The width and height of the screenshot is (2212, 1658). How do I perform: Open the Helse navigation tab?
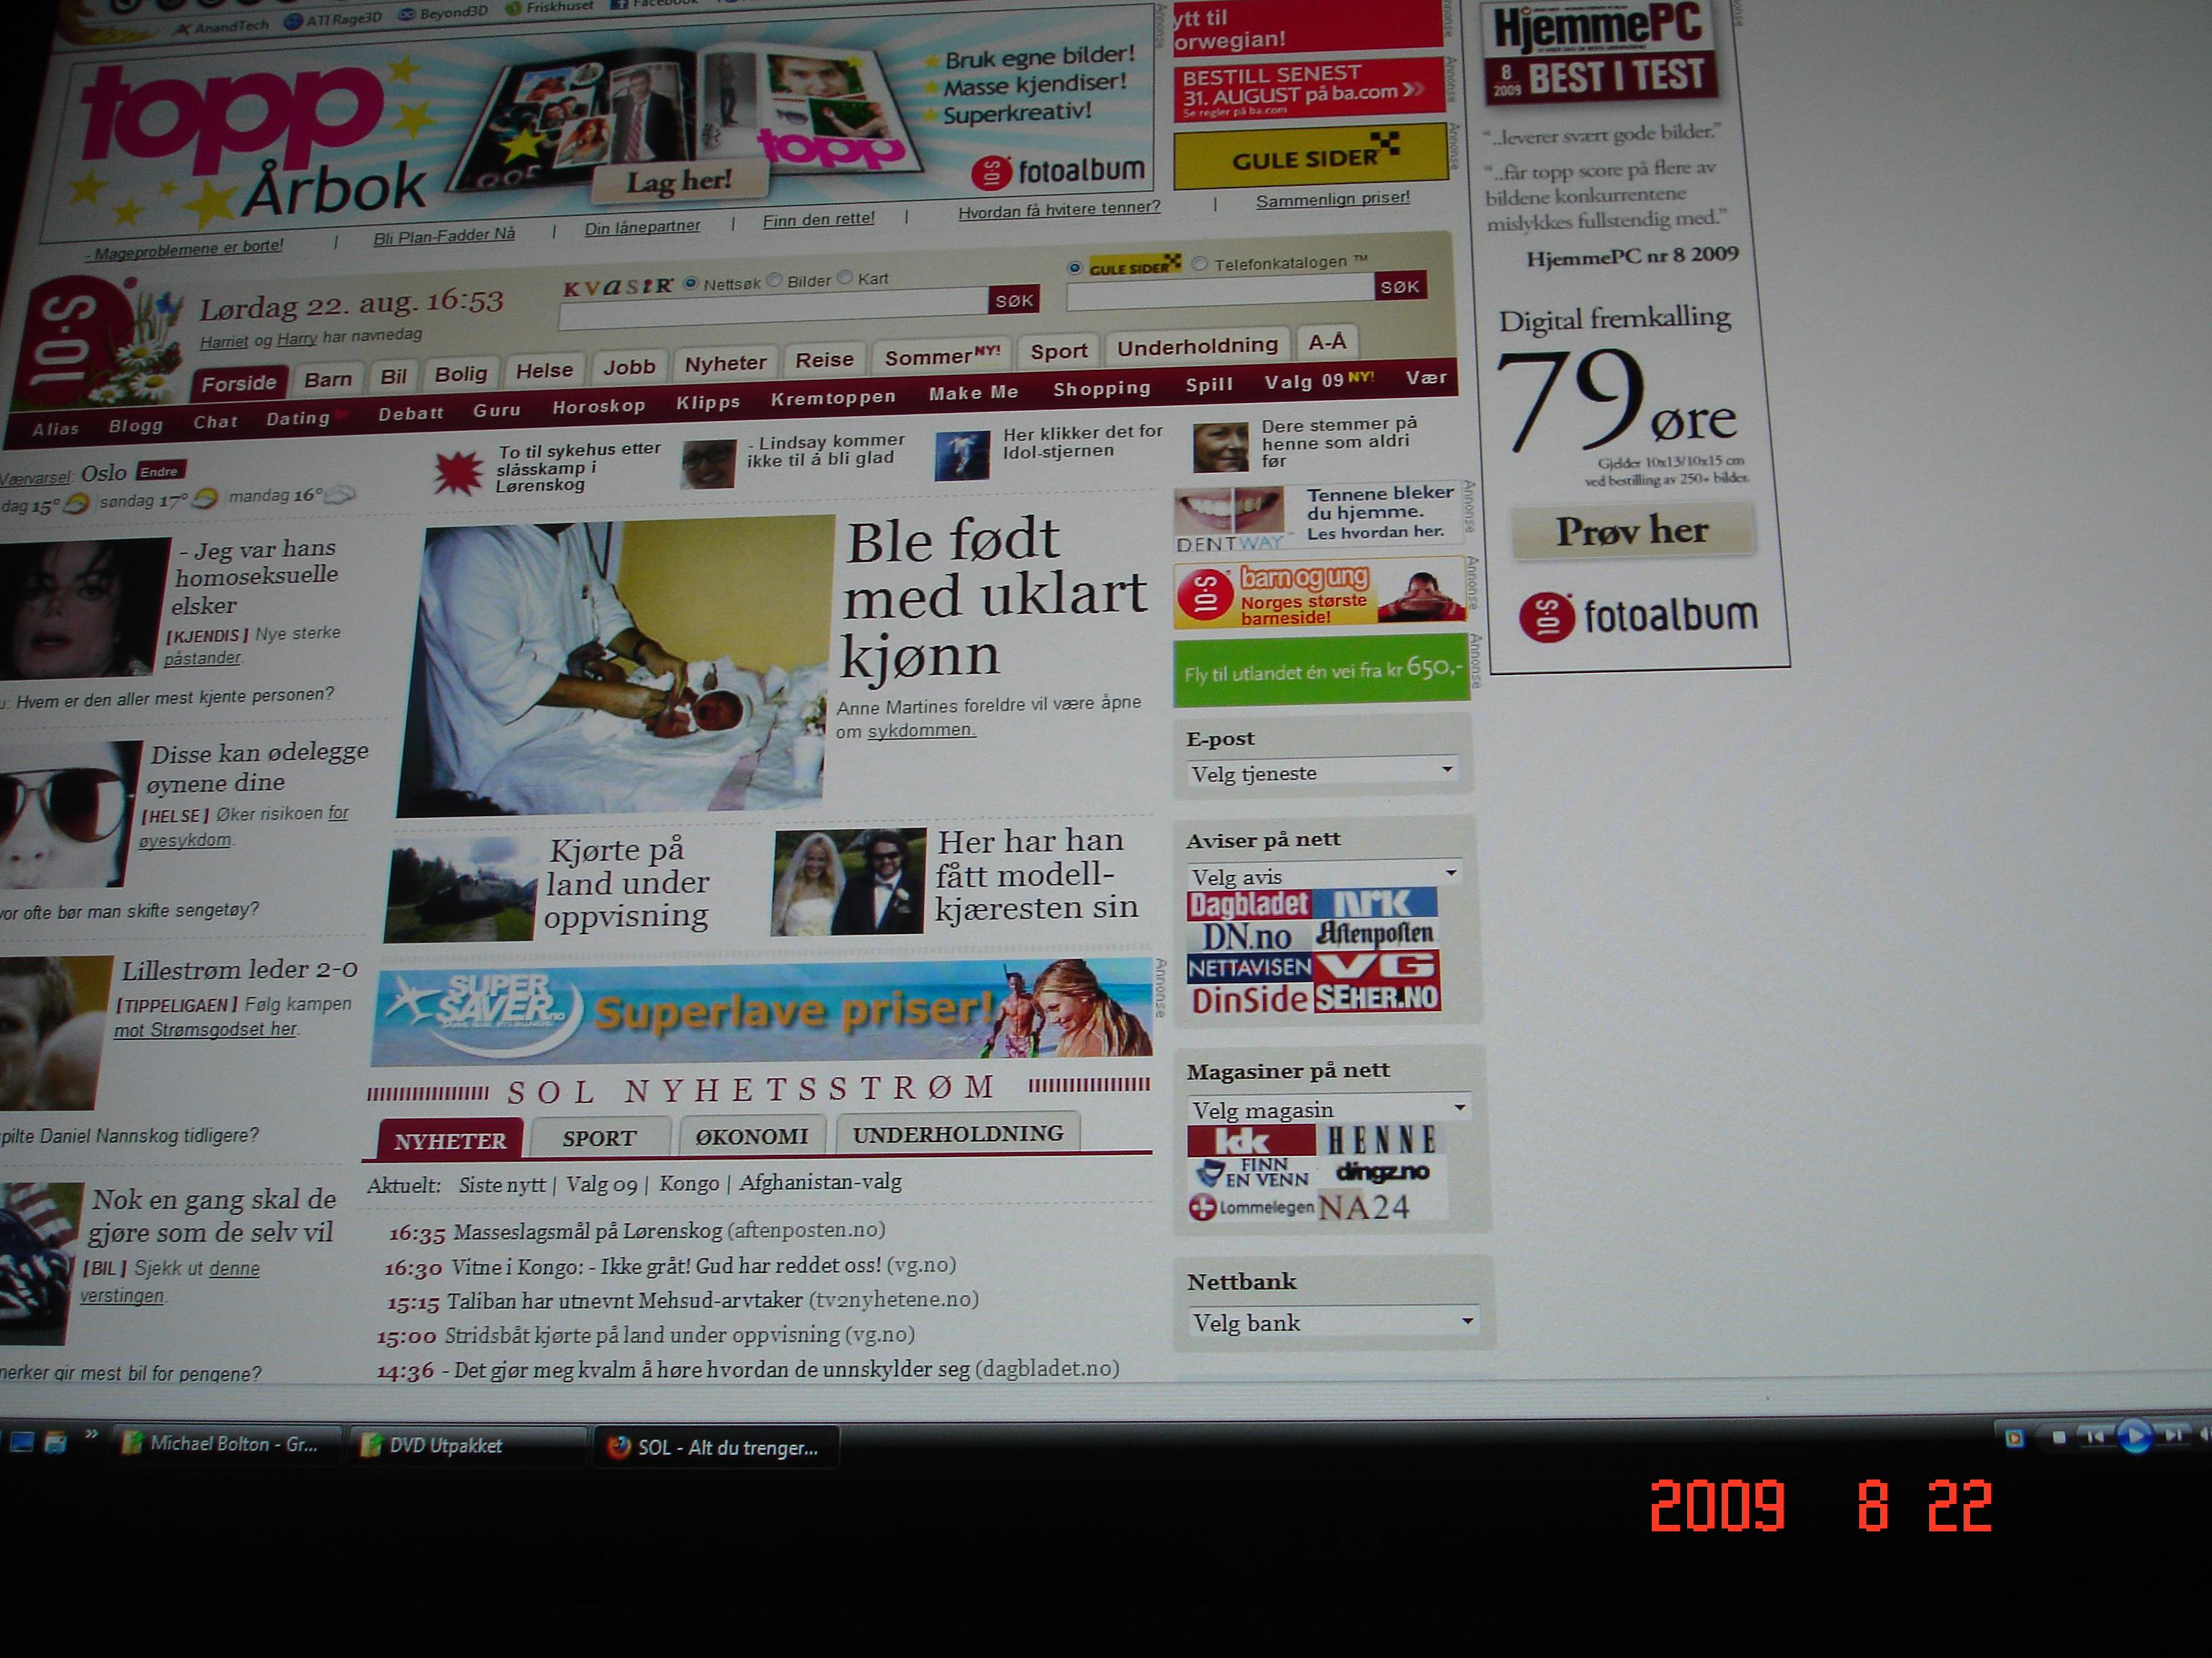[544, 371]
